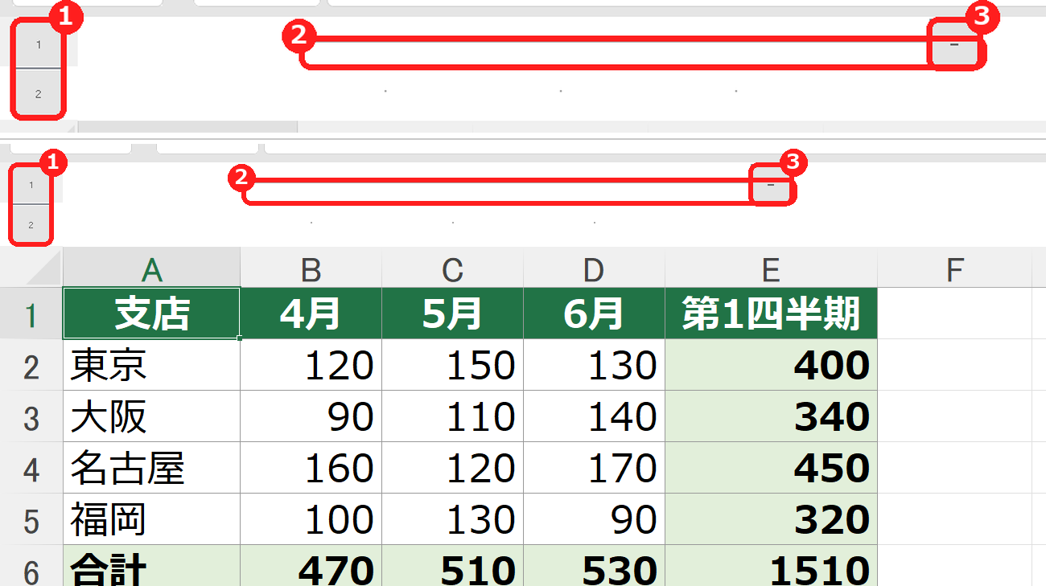This screenshot has height=586, width=1046.
Task: Show outline level 2 via button above the grid corner
Action: (31, 225)
